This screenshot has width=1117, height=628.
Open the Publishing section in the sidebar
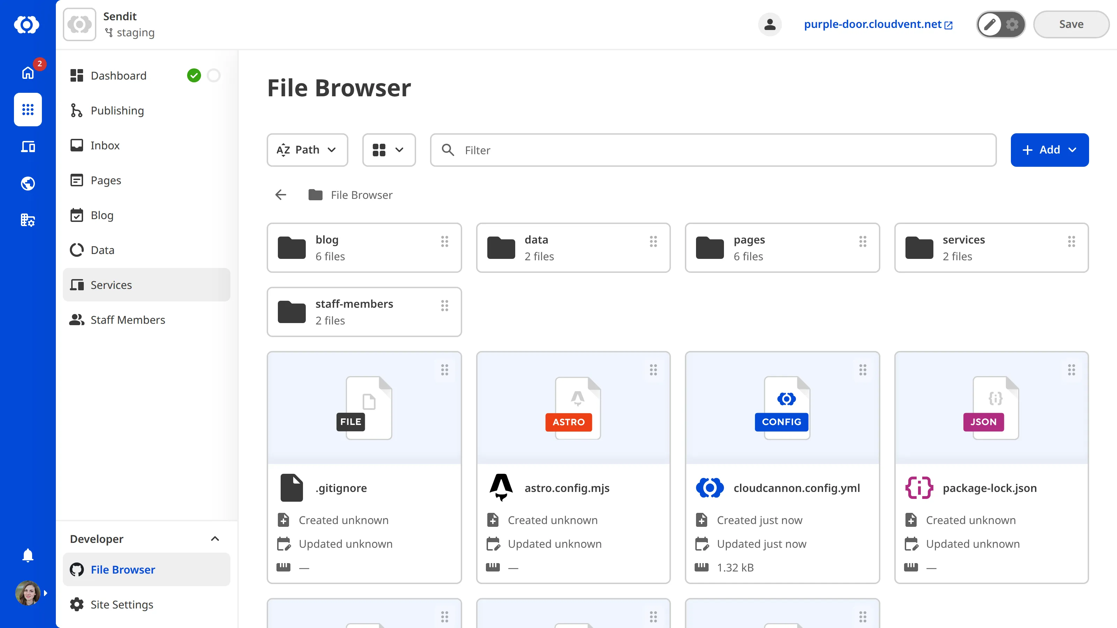click(117, 111)
